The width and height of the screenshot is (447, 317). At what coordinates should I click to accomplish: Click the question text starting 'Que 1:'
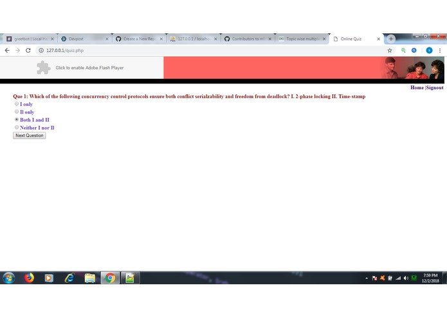[189, 96]
